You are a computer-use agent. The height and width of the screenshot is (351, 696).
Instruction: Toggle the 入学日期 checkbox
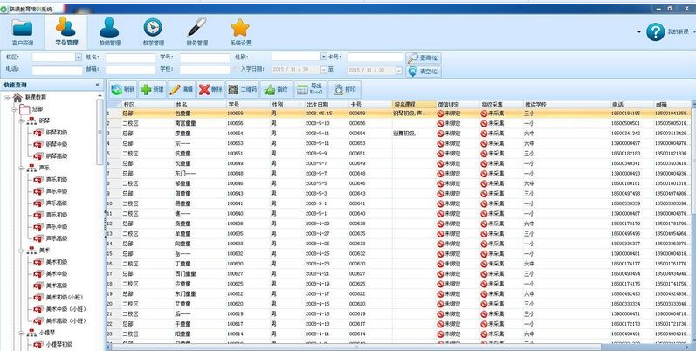(236, 70)
